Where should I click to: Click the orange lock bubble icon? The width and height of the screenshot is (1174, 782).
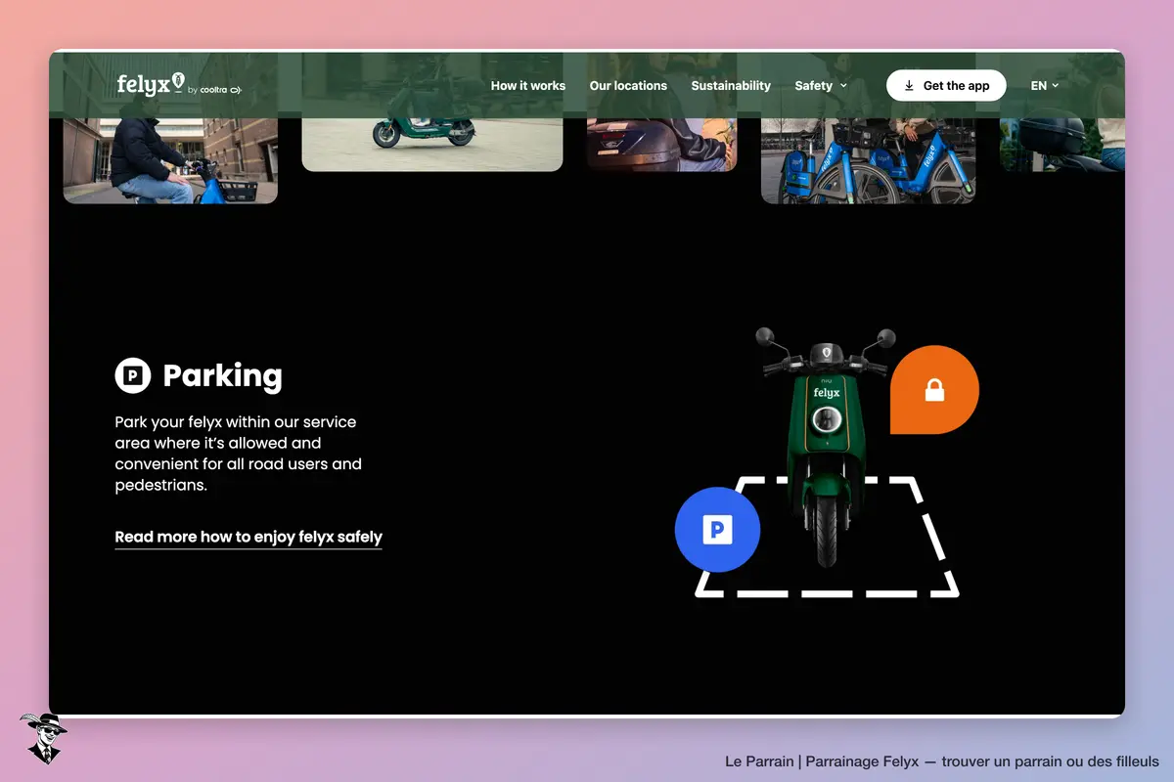(934, 390)
